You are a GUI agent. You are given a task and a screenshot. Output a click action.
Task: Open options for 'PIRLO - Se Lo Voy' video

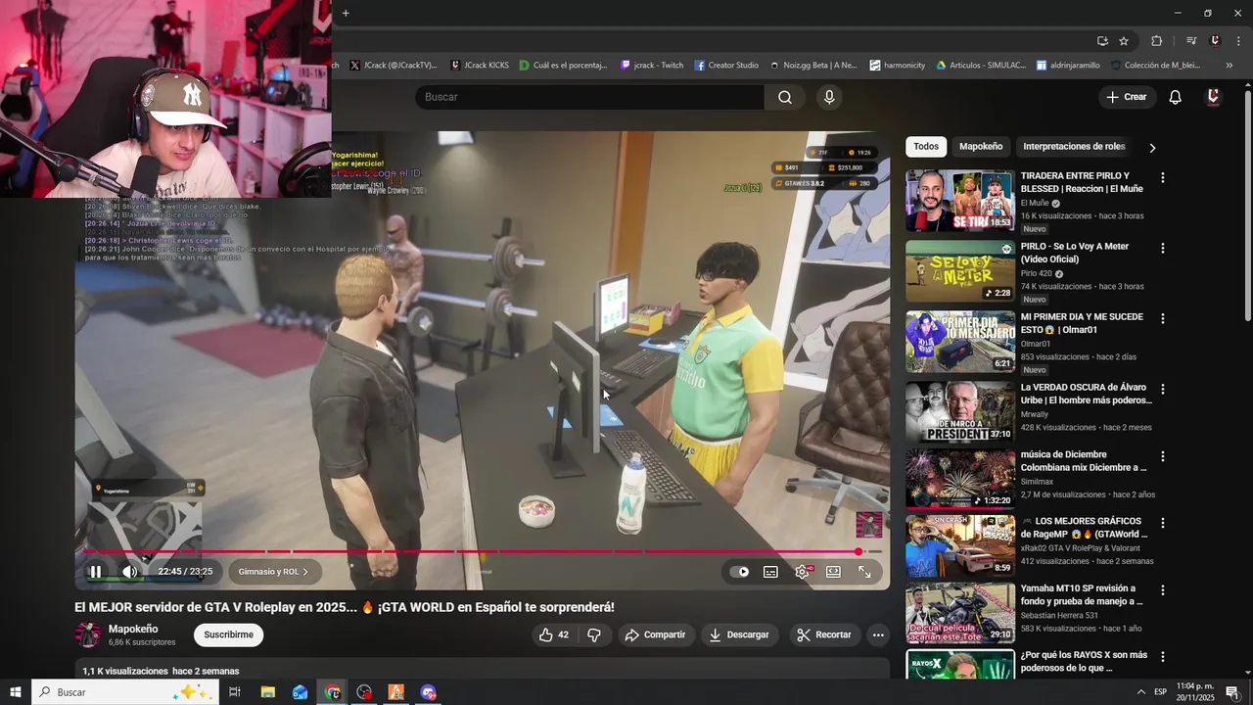click(1163, 249)
